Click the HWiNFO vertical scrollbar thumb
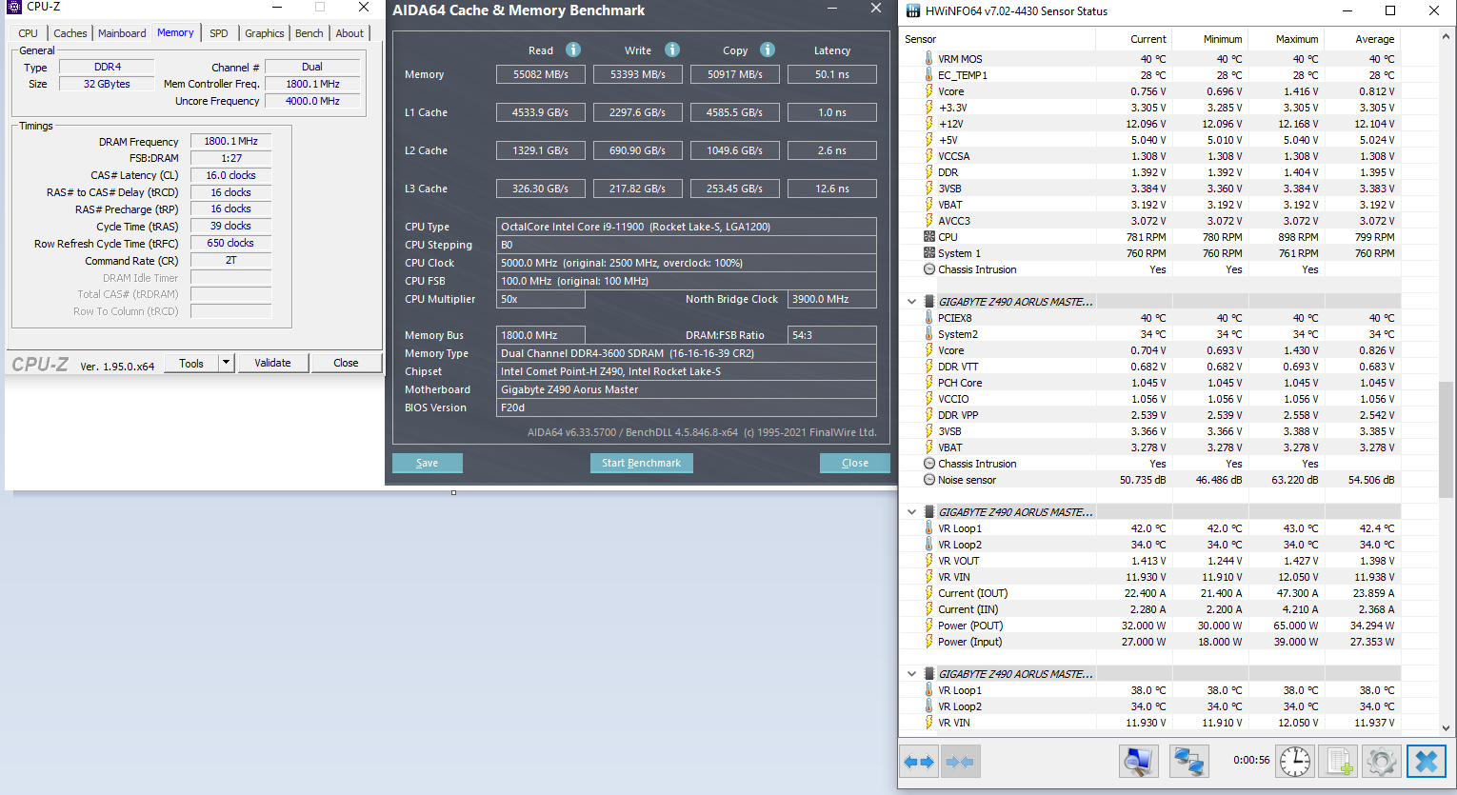Screen dimensions: 1457x795 tap(1446, 439)
